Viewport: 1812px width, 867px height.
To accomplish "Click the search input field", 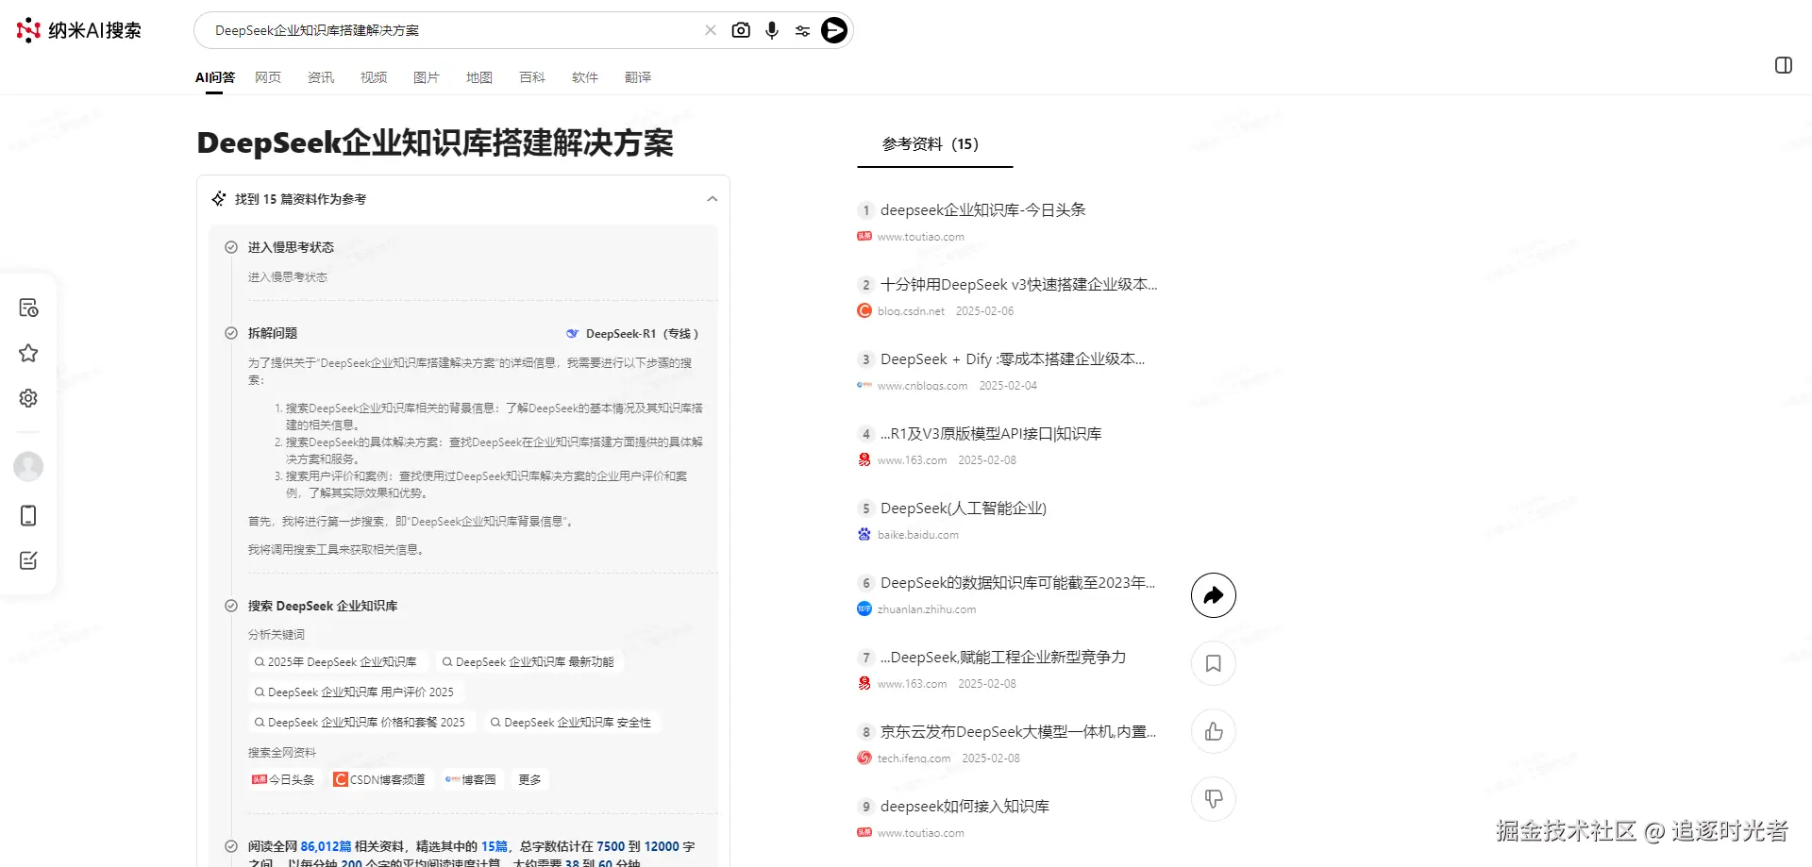I will 453,30.
